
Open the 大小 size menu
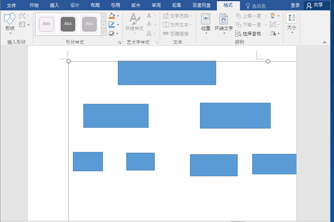[x=291, y=23]
